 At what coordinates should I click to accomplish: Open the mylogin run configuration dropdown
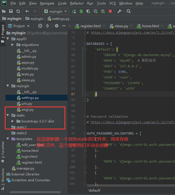pos(55,11)
